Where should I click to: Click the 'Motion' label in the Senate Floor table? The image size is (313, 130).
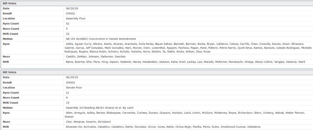coord(8,108)
